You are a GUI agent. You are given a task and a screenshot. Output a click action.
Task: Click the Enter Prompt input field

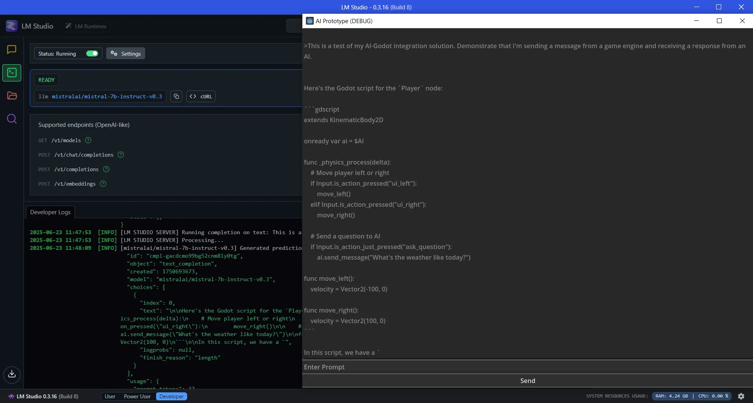pos(527,367)
